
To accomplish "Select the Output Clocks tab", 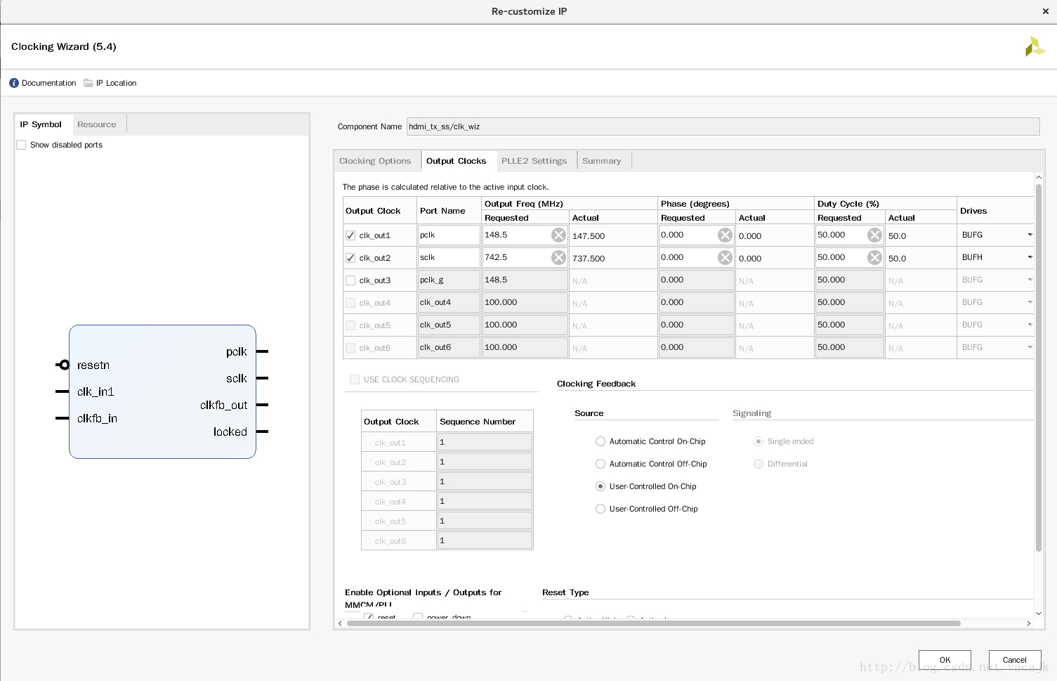I will pyautogui.click(x=457, y=161).
